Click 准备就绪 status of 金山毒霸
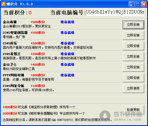Image resolution: width=148 pixels, height=126 pixels. coord(67,22)
